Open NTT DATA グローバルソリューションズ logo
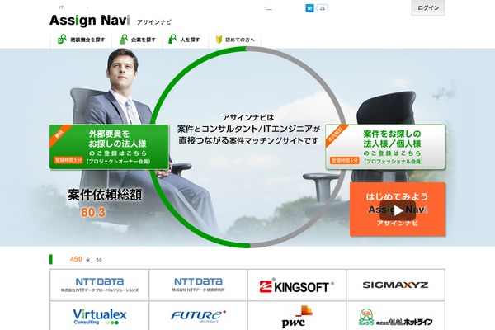The width and height of the screenshot is (495, 330). [x=100, y=285]
